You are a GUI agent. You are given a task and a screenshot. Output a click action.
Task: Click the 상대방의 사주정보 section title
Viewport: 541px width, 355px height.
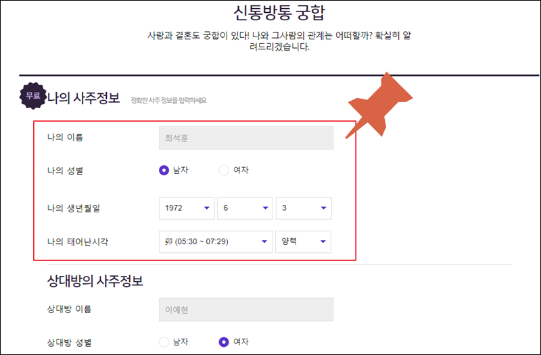[x=95, y=281]
